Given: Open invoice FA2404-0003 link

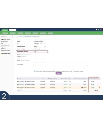Looking at the screenshot, I should click(x=21, y=88).
